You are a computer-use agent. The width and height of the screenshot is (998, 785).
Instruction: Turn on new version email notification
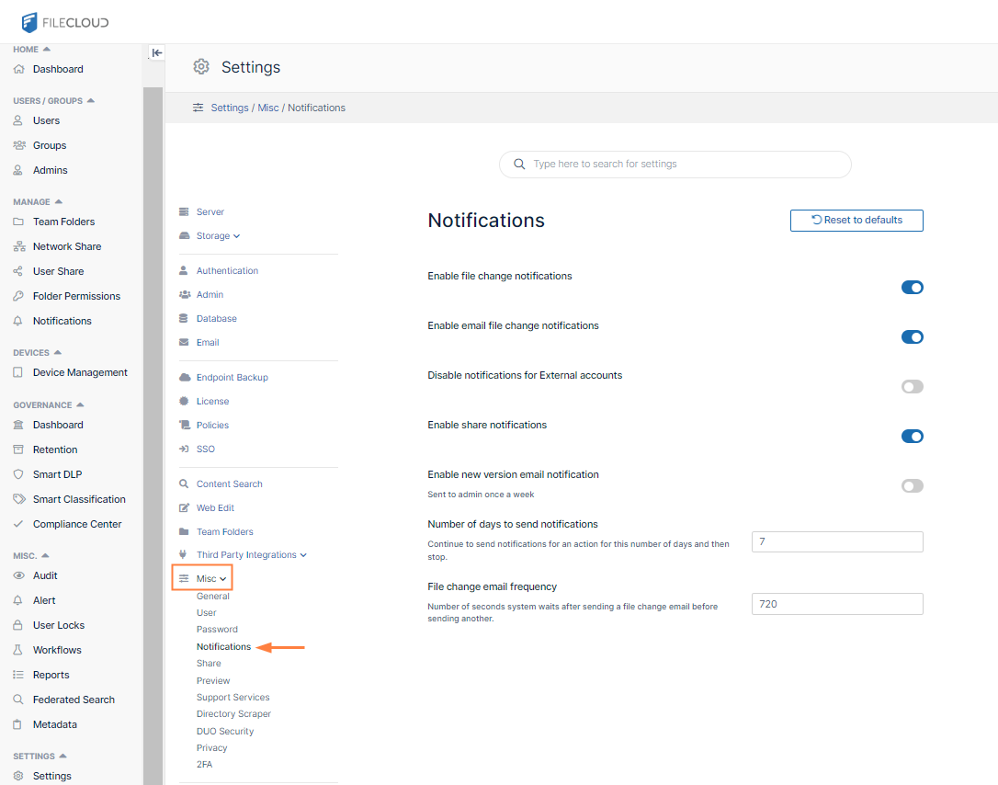[912, 486]
